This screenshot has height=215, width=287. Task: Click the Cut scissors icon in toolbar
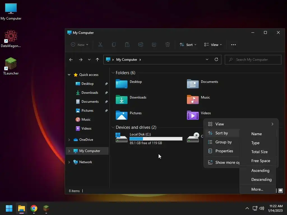100,45
